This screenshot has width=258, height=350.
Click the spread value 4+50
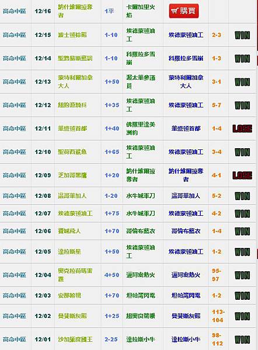pos(112,275)
